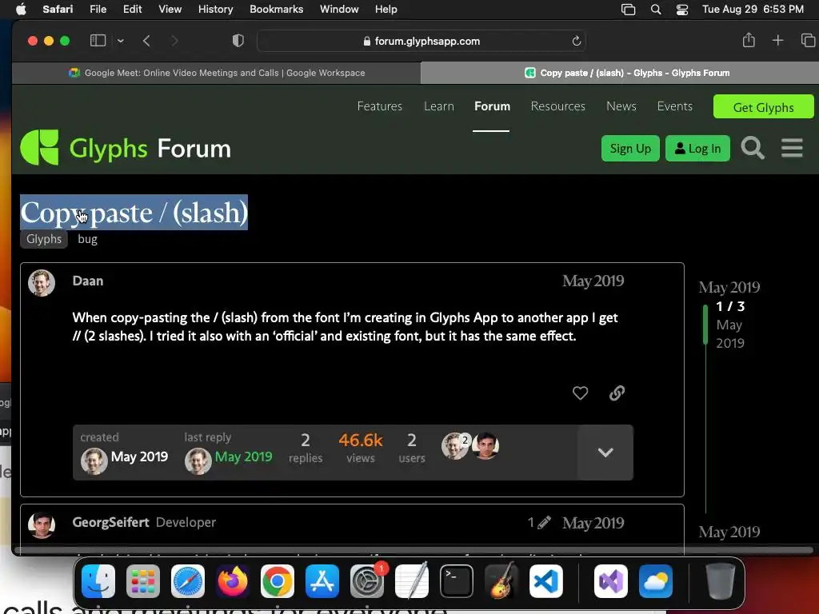The width and height of the screenshot is (819, 614).
Task: Open the sidebar tab group dropdown arrow
Action: pyautogui.click(x=121, y=41)
